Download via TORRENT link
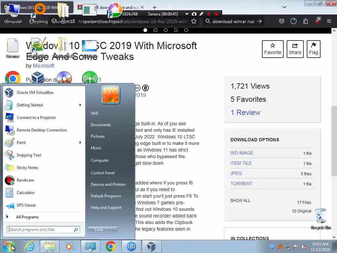Screen dimensions: 337x253 click(x=241, y=183)
